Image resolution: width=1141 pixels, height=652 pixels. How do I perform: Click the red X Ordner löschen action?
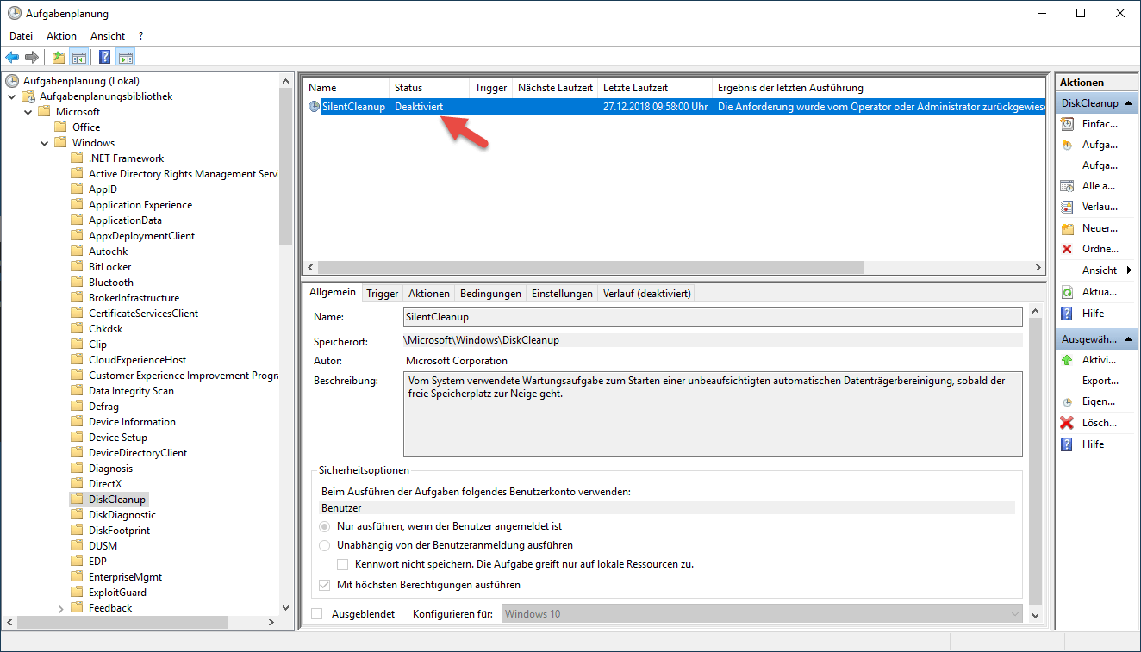pos(1067,249)
